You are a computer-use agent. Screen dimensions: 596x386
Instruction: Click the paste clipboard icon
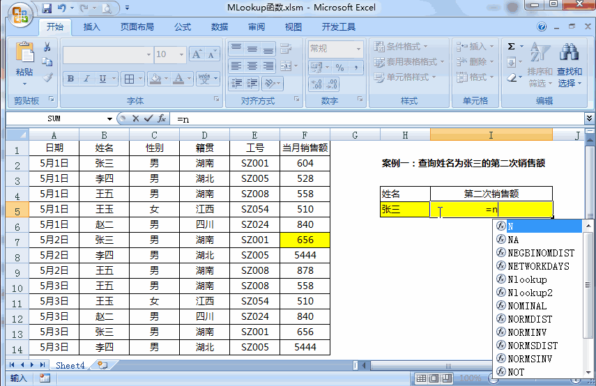pos(24,52)
